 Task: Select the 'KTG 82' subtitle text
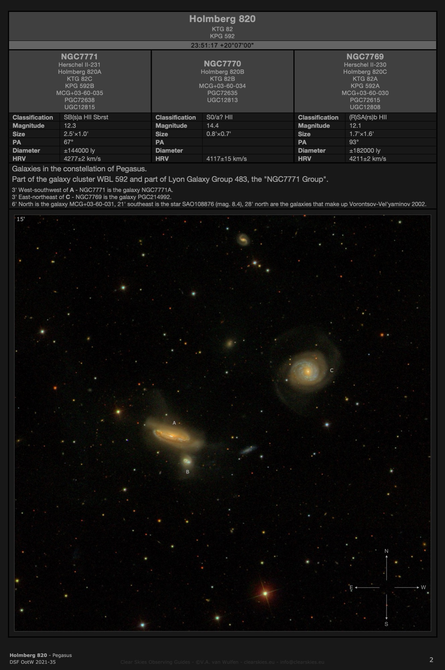click(222, 29)
